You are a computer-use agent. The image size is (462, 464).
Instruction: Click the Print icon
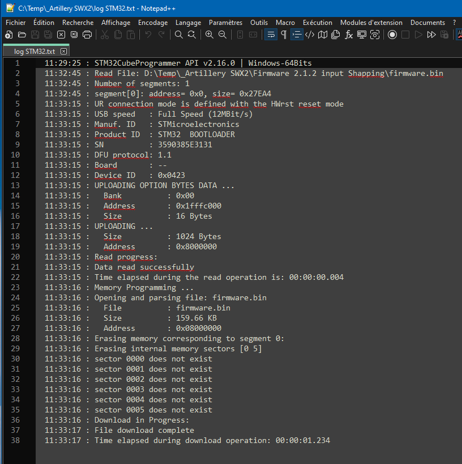pyautogui.click(x=87, y=35)
